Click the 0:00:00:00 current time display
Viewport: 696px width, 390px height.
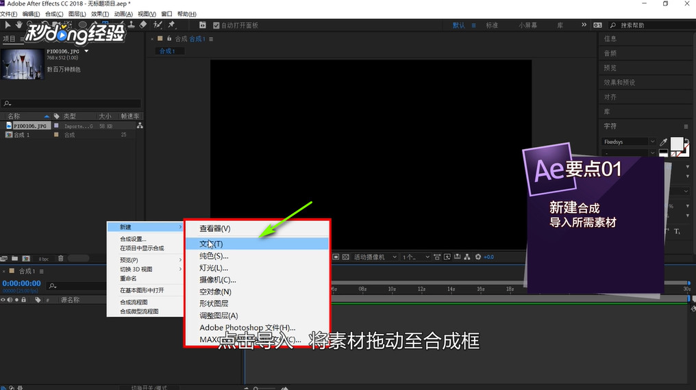pos(21,283)
